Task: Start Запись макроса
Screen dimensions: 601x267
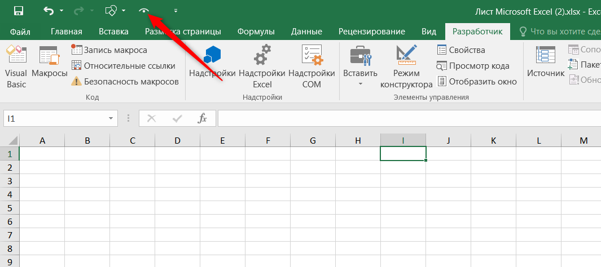Action: click(x=109, y=50)
